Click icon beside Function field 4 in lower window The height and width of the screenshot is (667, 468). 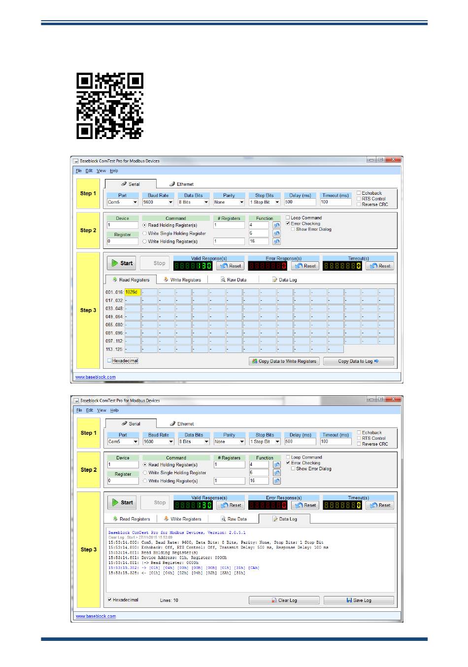277,465
